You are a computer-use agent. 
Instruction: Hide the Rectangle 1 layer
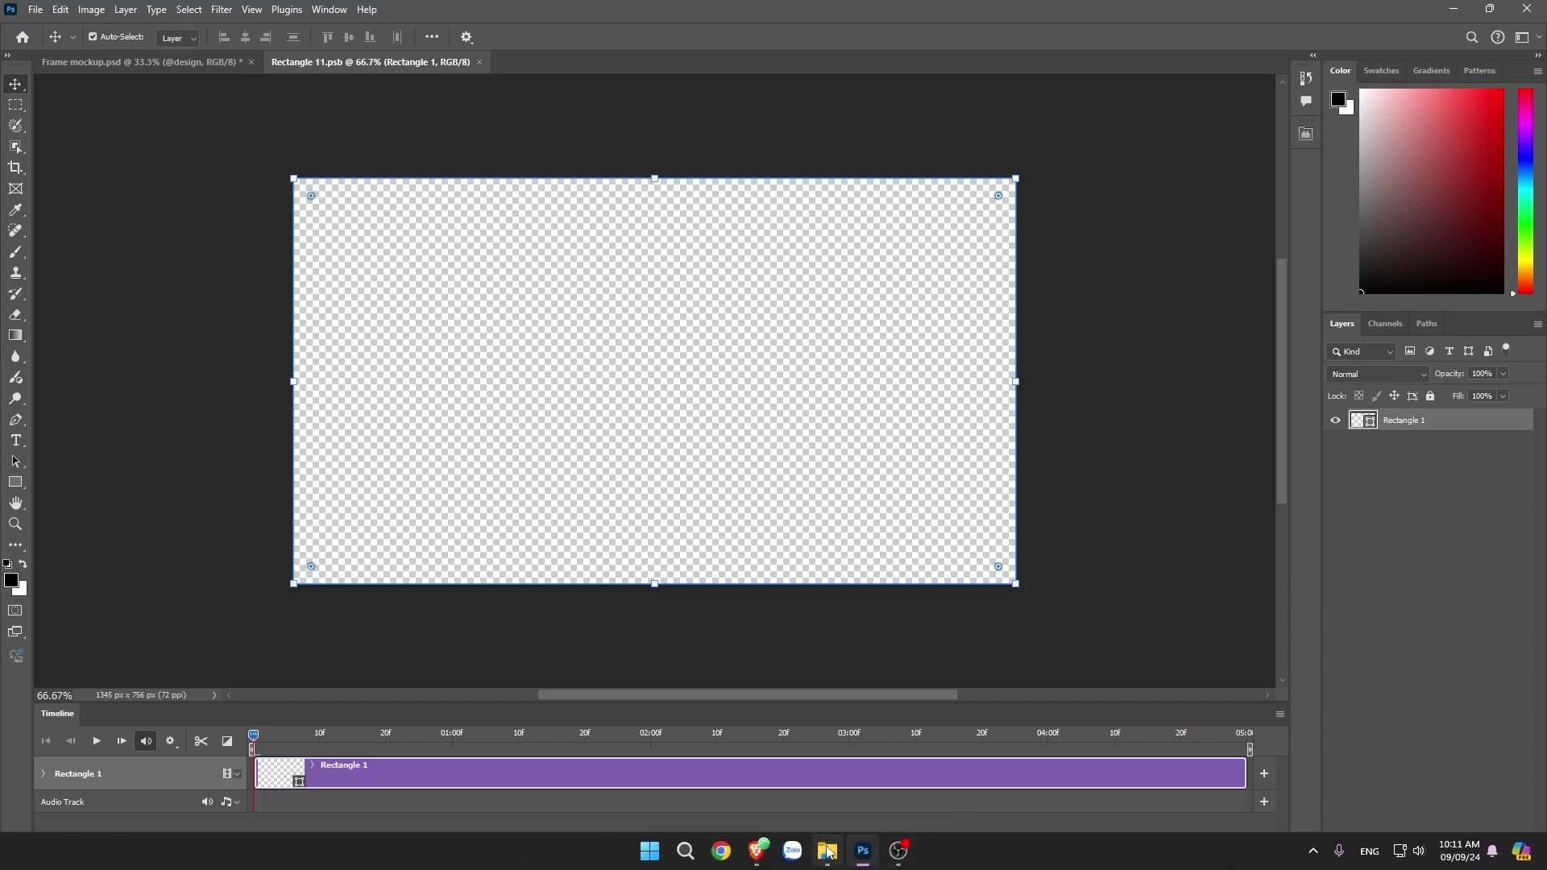coord(1333,420)
